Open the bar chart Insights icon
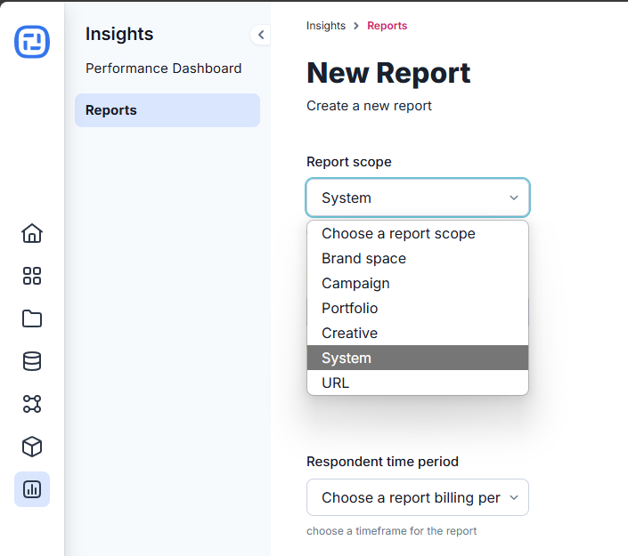The height and width of the screenshot is (556, 628). coord(32,489)
